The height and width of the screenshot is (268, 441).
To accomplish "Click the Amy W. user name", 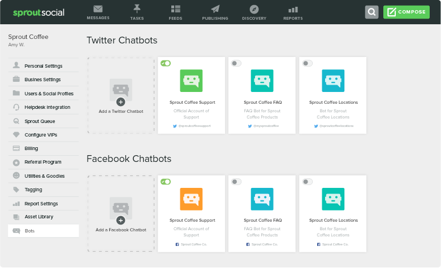I will (x=16, y=45).
